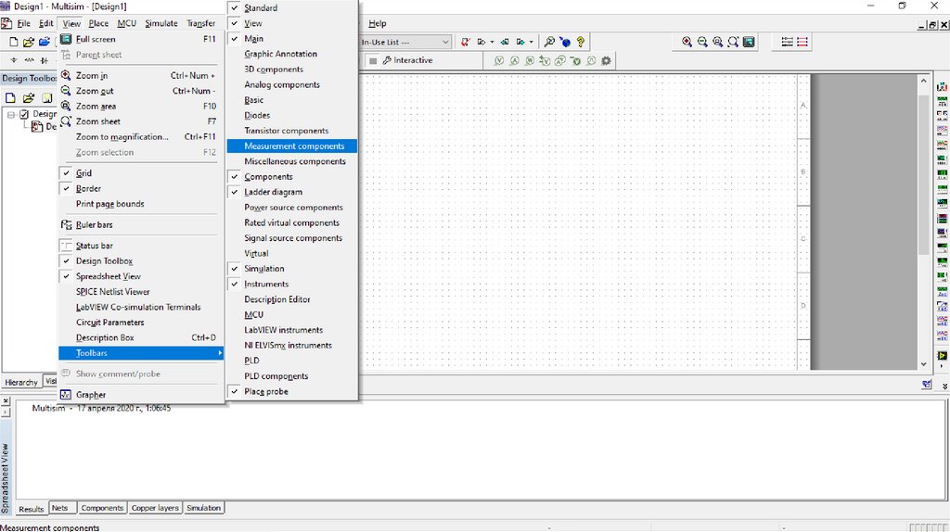Open the In-Use List dropdown
Screen dimensions: 950x532
click(x=445, y=42)
